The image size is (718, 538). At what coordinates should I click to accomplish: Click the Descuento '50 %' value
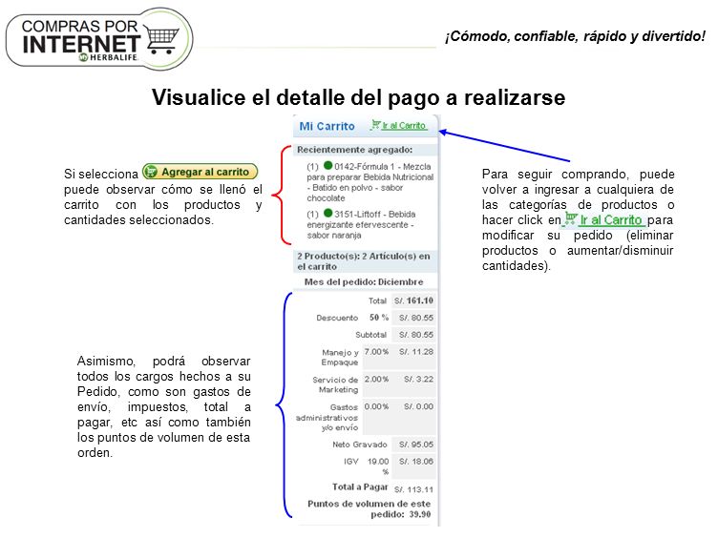pyautogui.click(x=379, y=318)
